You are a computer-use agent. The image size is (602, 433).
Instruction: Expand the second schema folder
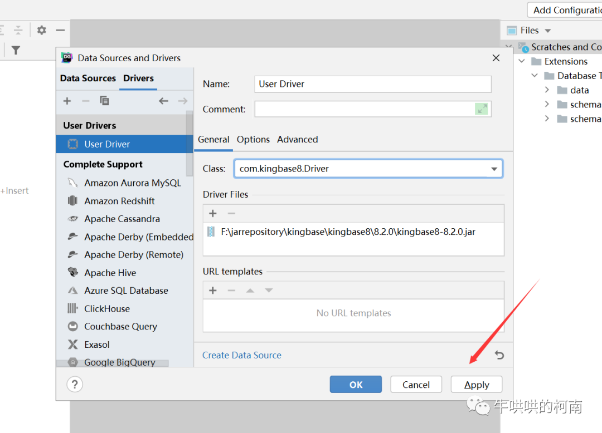[x=547, y=119]
